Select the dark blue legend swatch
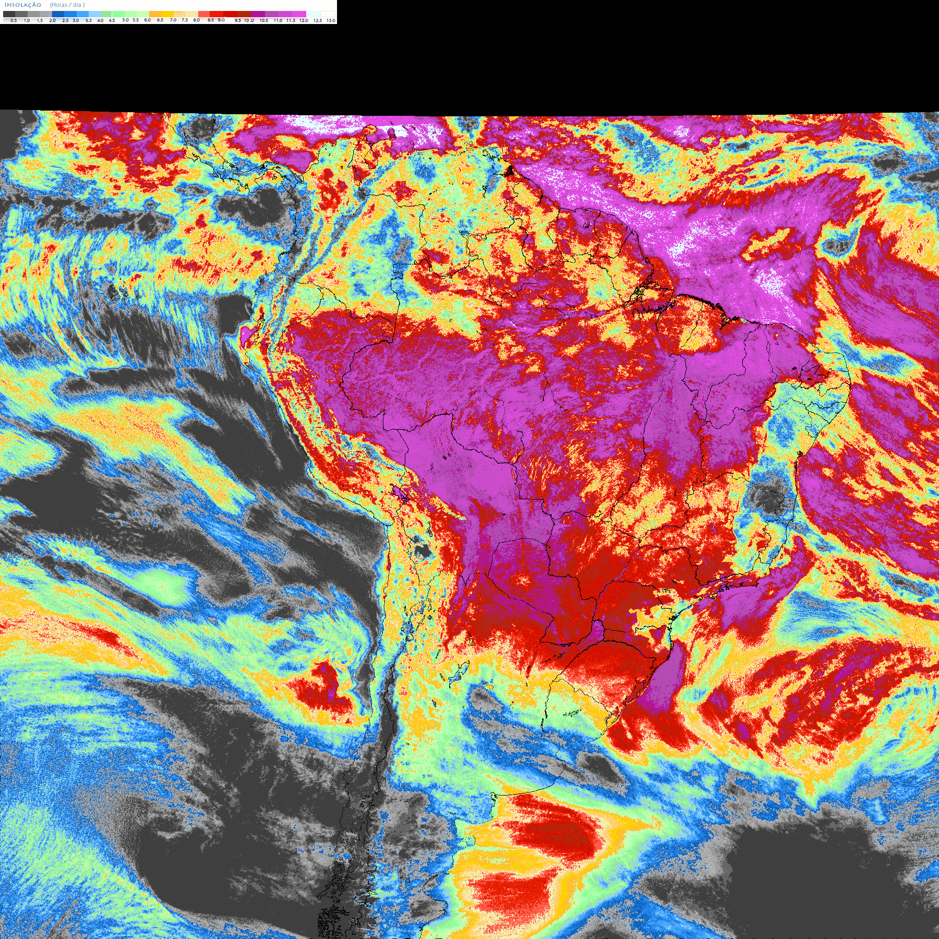Screen dimensions: 939x939 coord(58,14)
